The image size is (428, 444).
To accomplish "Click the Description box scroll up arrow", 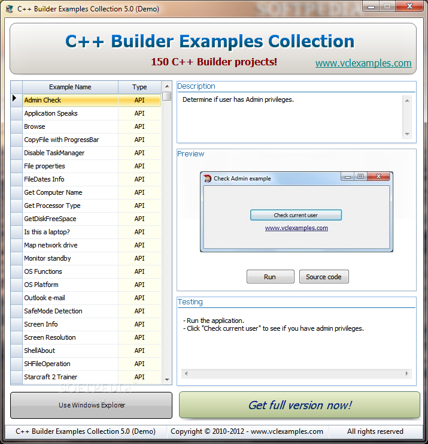I will [407, 101].
